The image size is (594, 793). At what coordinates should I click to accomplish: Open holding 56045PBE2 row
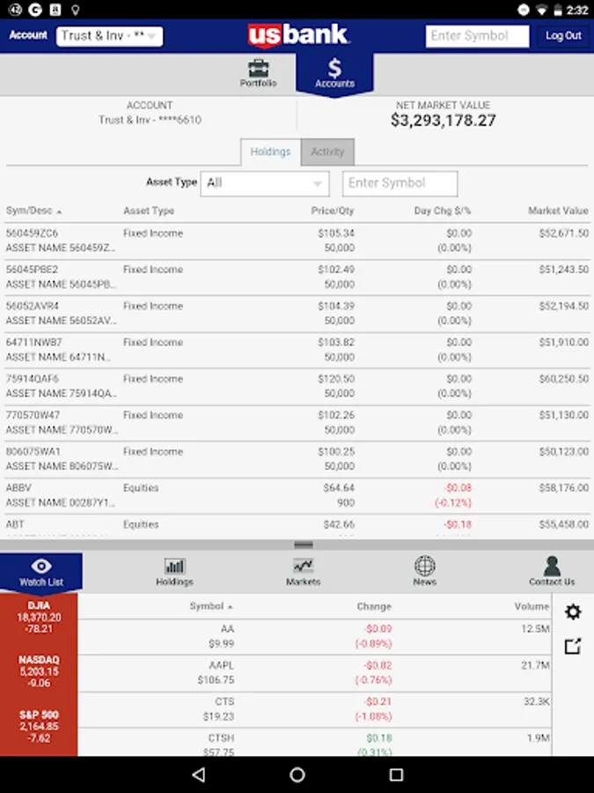click(x=297, y=278)
